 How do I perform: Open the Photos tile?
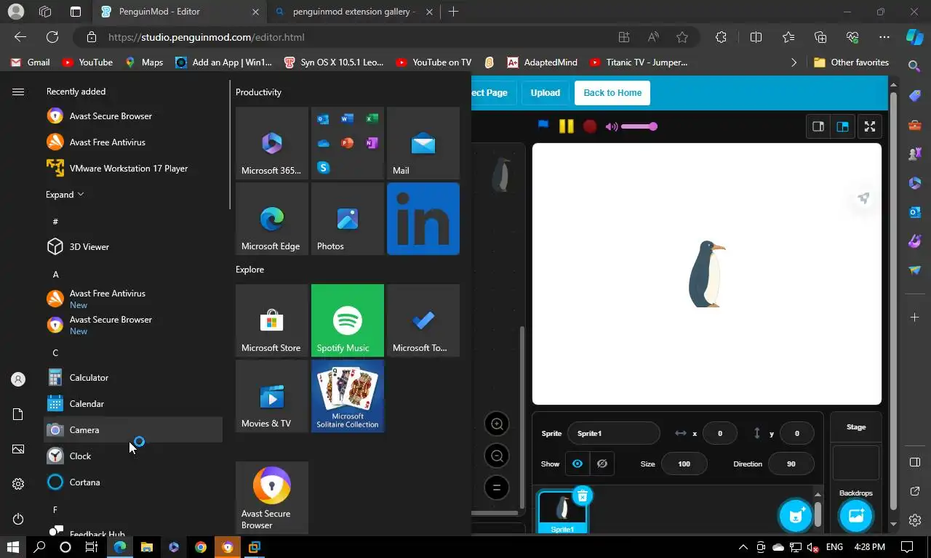[x=348, y=219]
